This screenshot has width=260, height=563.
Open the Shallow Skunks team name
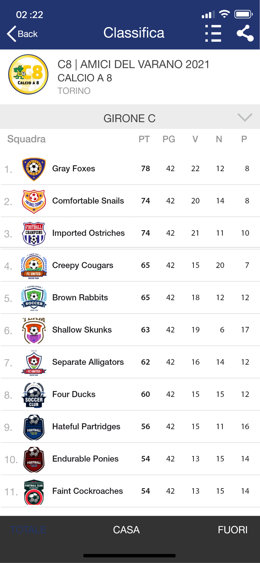click(x=82, y=330)
